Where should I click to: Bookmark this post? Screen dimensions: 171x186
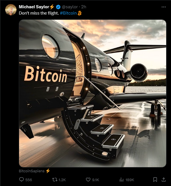pyautogui.click(x=155, y=180)
